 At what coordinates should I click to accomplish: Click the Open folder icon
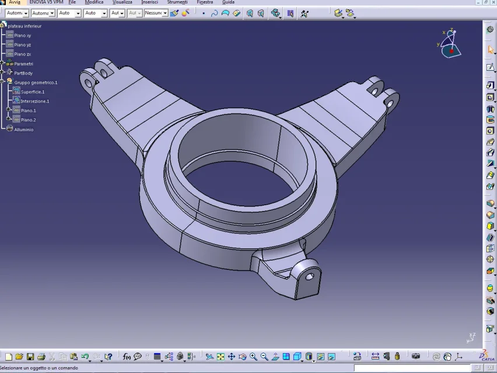[19, 357]
